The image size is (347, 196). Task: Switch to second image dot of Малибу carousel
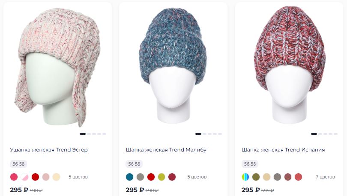coord(204,134)
